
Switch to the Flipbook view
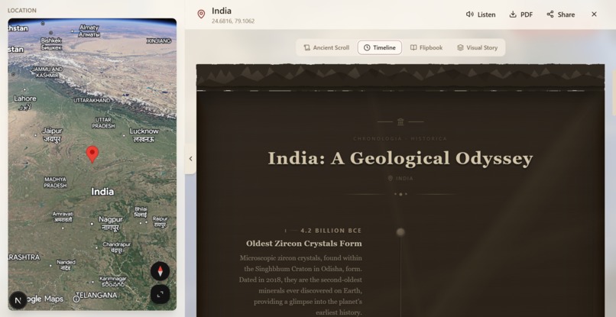pos(426,47)
